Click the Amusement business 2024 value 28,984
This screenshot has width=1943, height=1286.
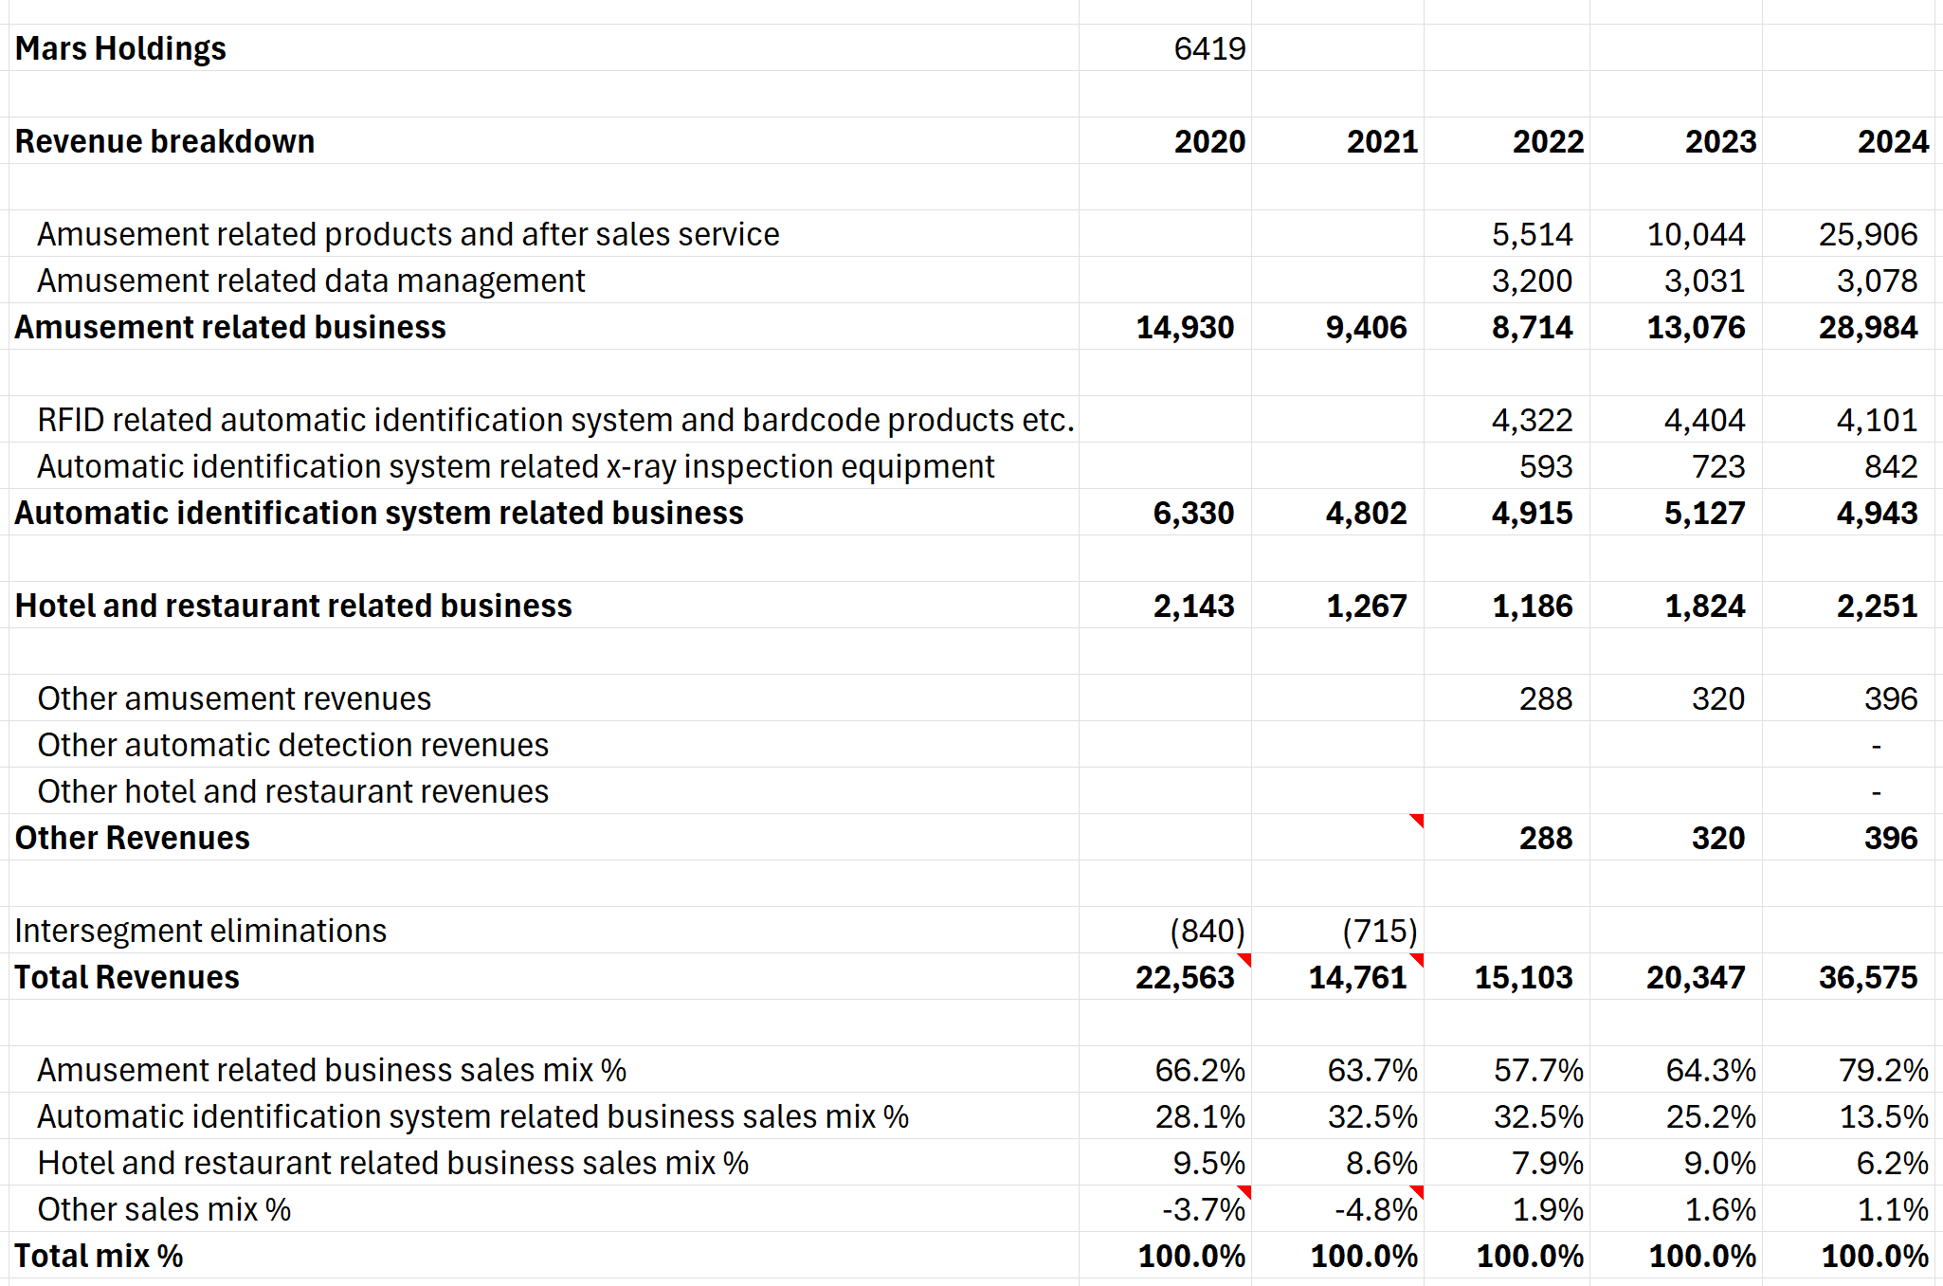[1867, 327]
